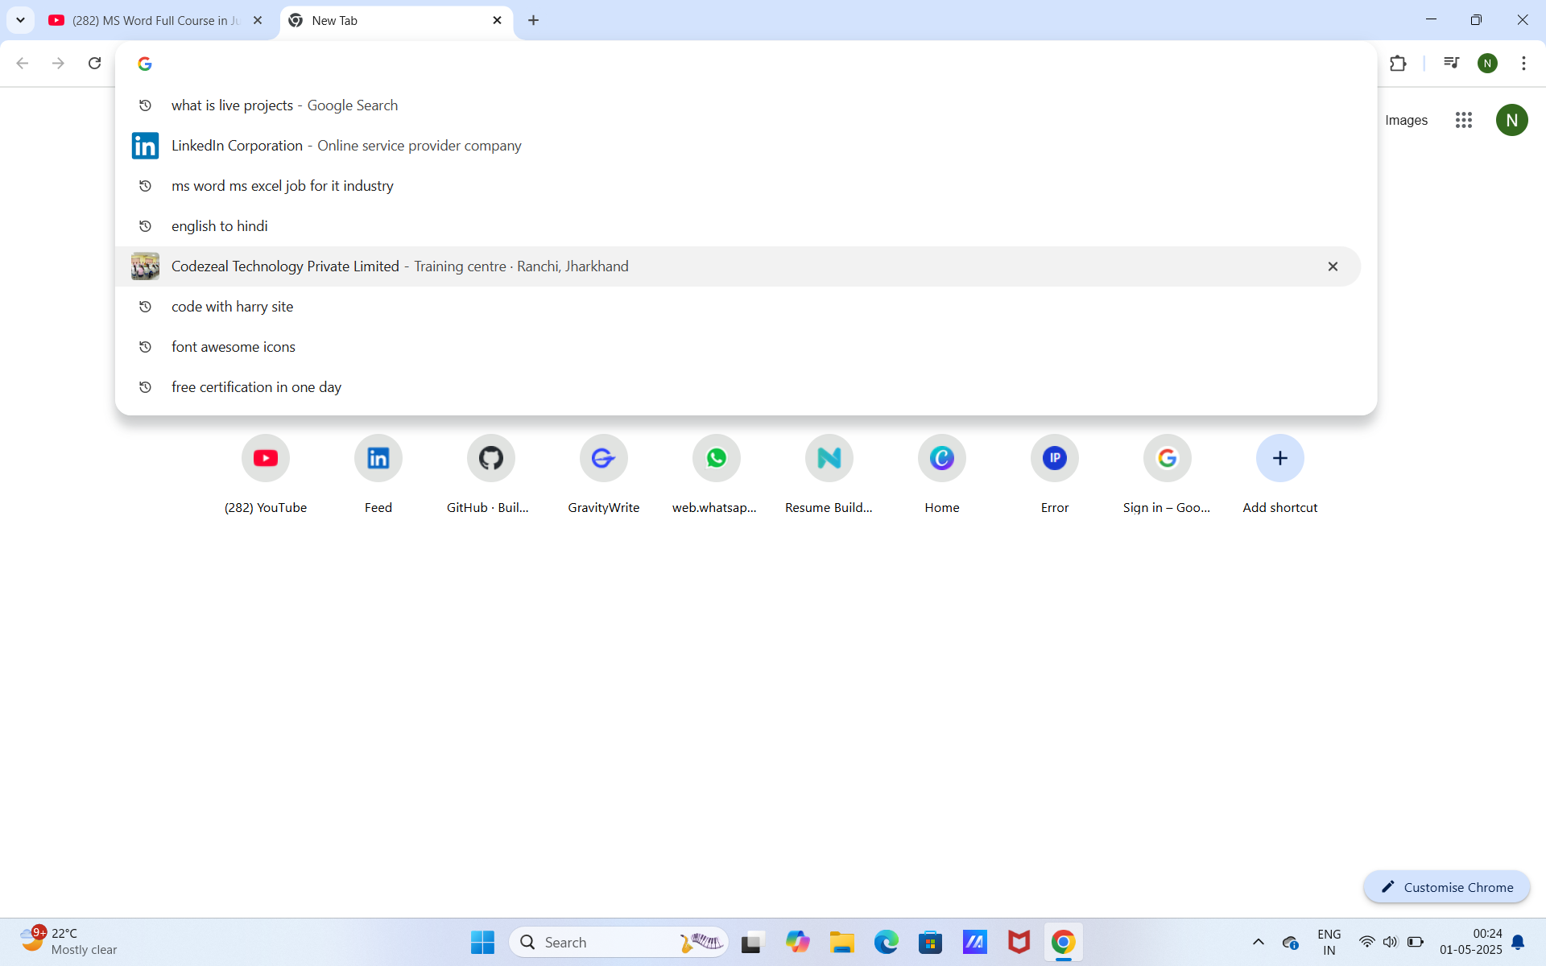This screenshot has height=966, width=1546.
Task: Open the Chrome three-dot menu
Action: coord(1523,63)
